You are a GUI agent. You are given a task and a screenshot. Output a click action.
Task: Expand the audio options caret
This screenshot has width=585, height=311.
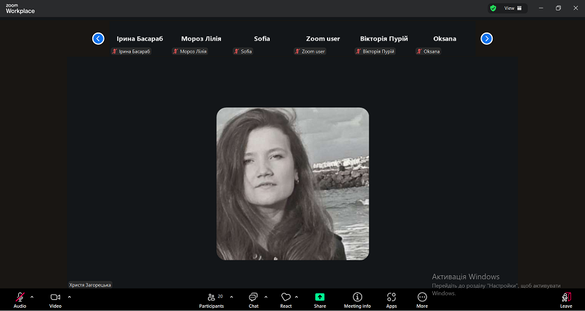pyautogui.click(x=32, y=297)
